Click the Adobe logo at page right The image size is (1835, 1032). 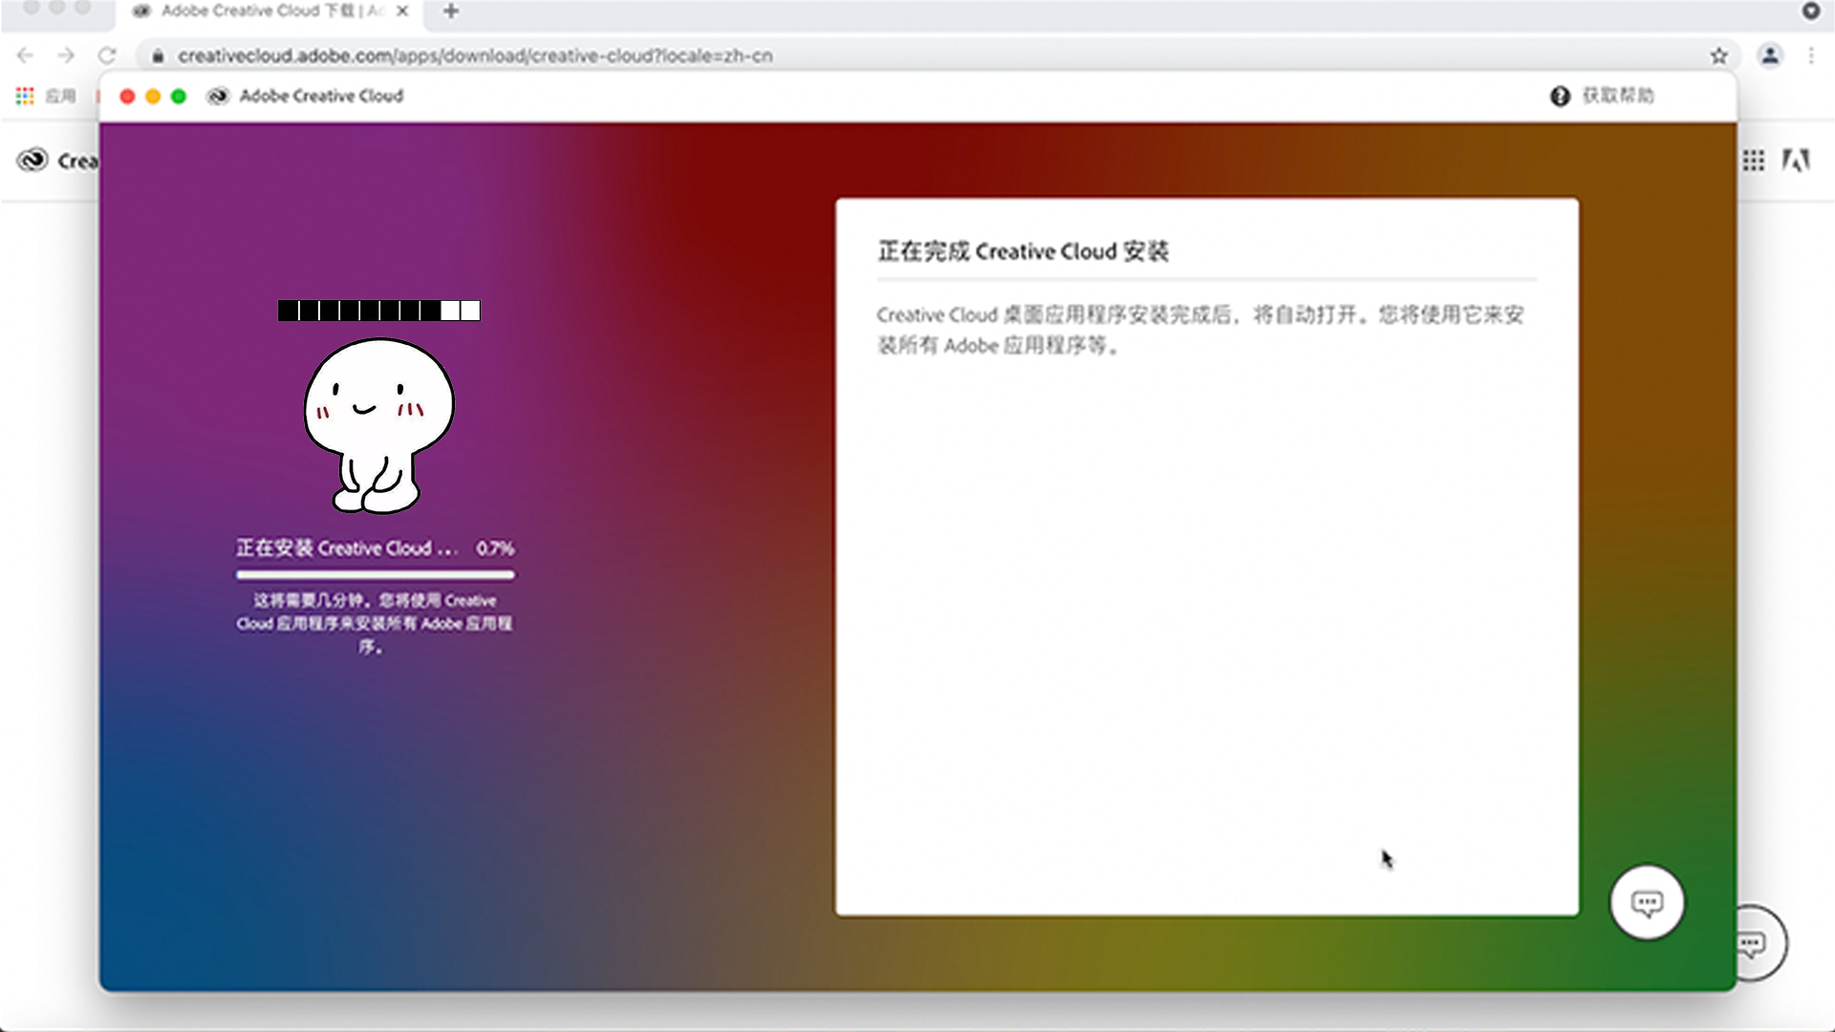(x=1796, y=161)
